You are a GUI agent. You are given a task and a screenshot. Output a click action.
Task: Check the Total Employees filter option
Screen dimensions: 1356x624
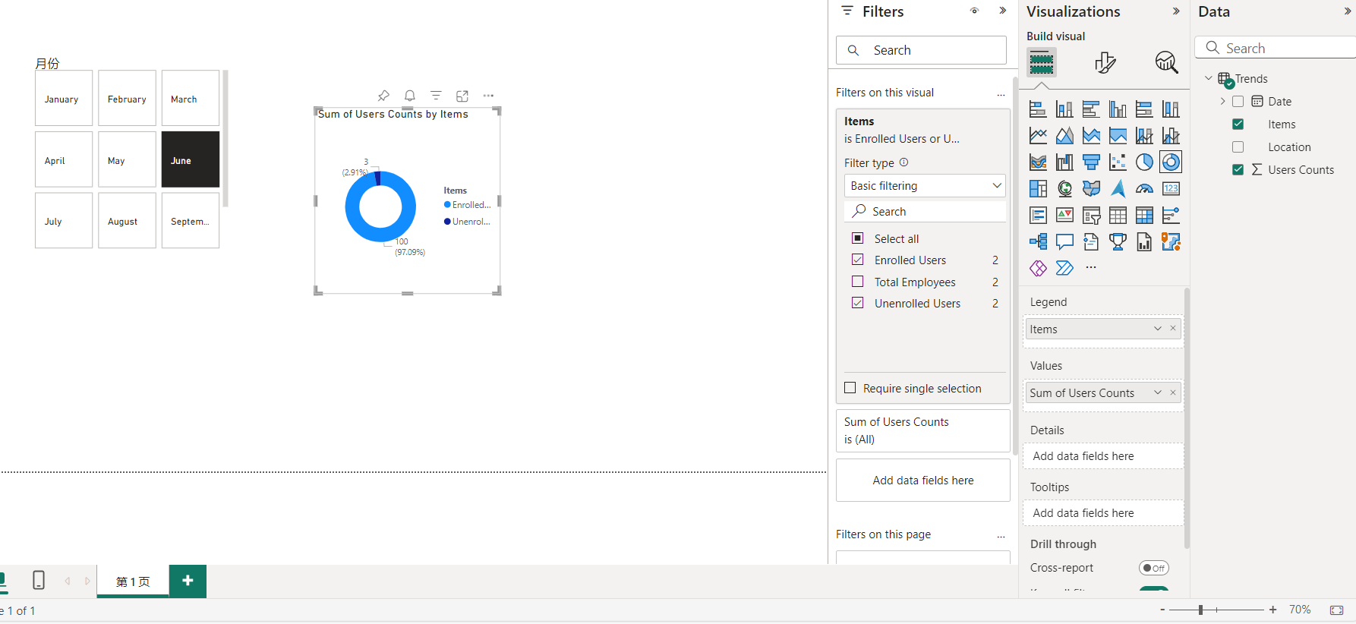(x=858, y=282)
